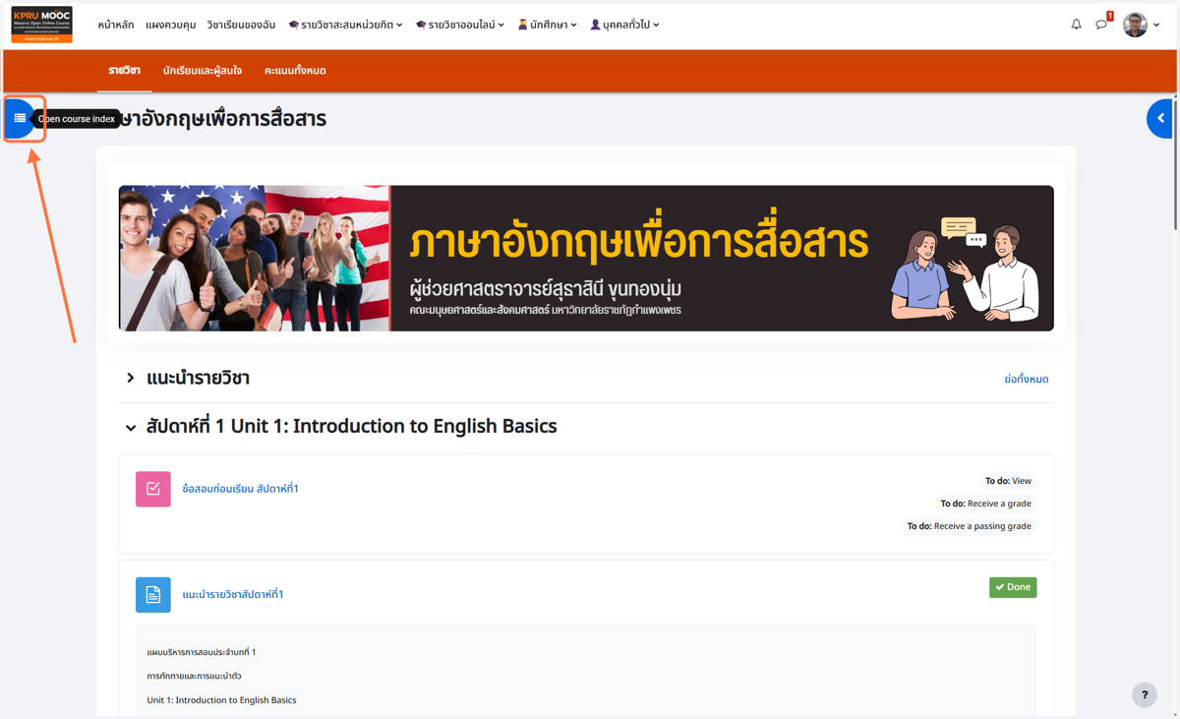Image resolution: width=1180 pixels, height=719 pixels.
Task: Open แผงควบคุม dashboard link
Action: 171,25
